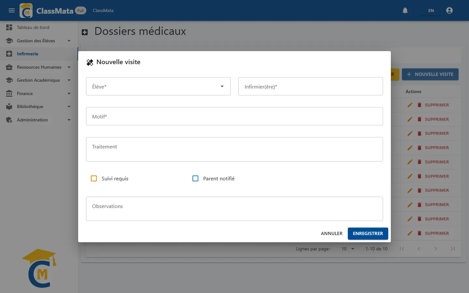
Task: Click the Ressources Humaines briefcase icon
Action: click(9, 67)
